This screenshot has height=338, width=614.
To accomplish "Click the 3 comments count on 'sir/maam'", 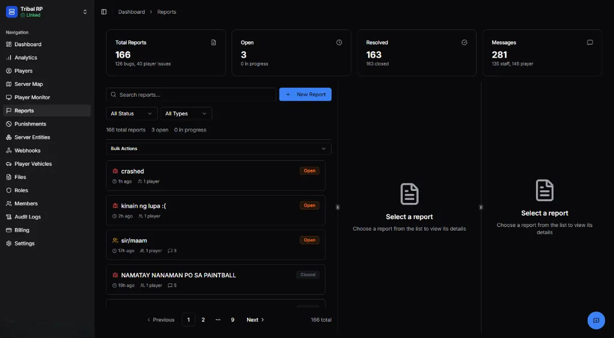I will tap(172, 251).
